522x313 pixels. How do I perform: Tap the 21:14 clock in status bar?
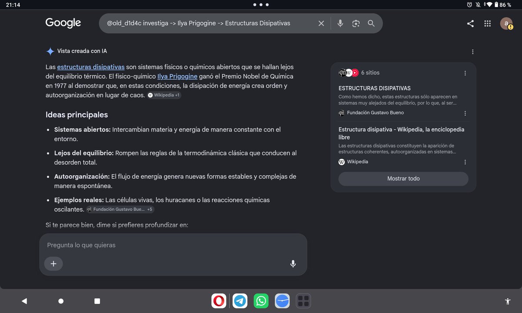(13, 5)
